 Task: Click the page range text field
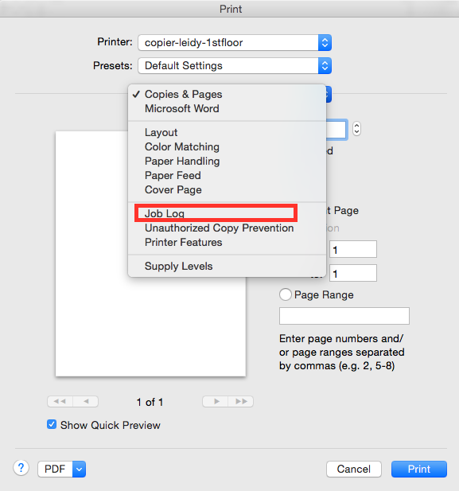tap(344, 316)
